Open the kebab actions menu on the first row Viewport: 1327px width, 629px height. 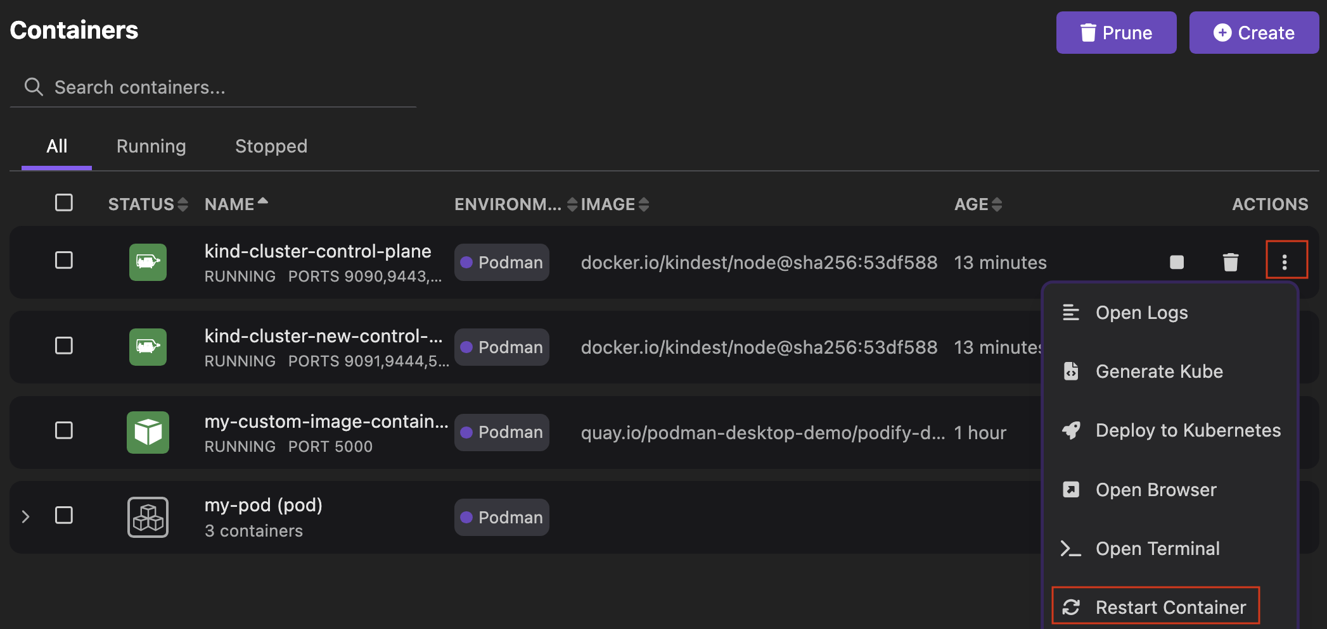[x=1286, y=260]
